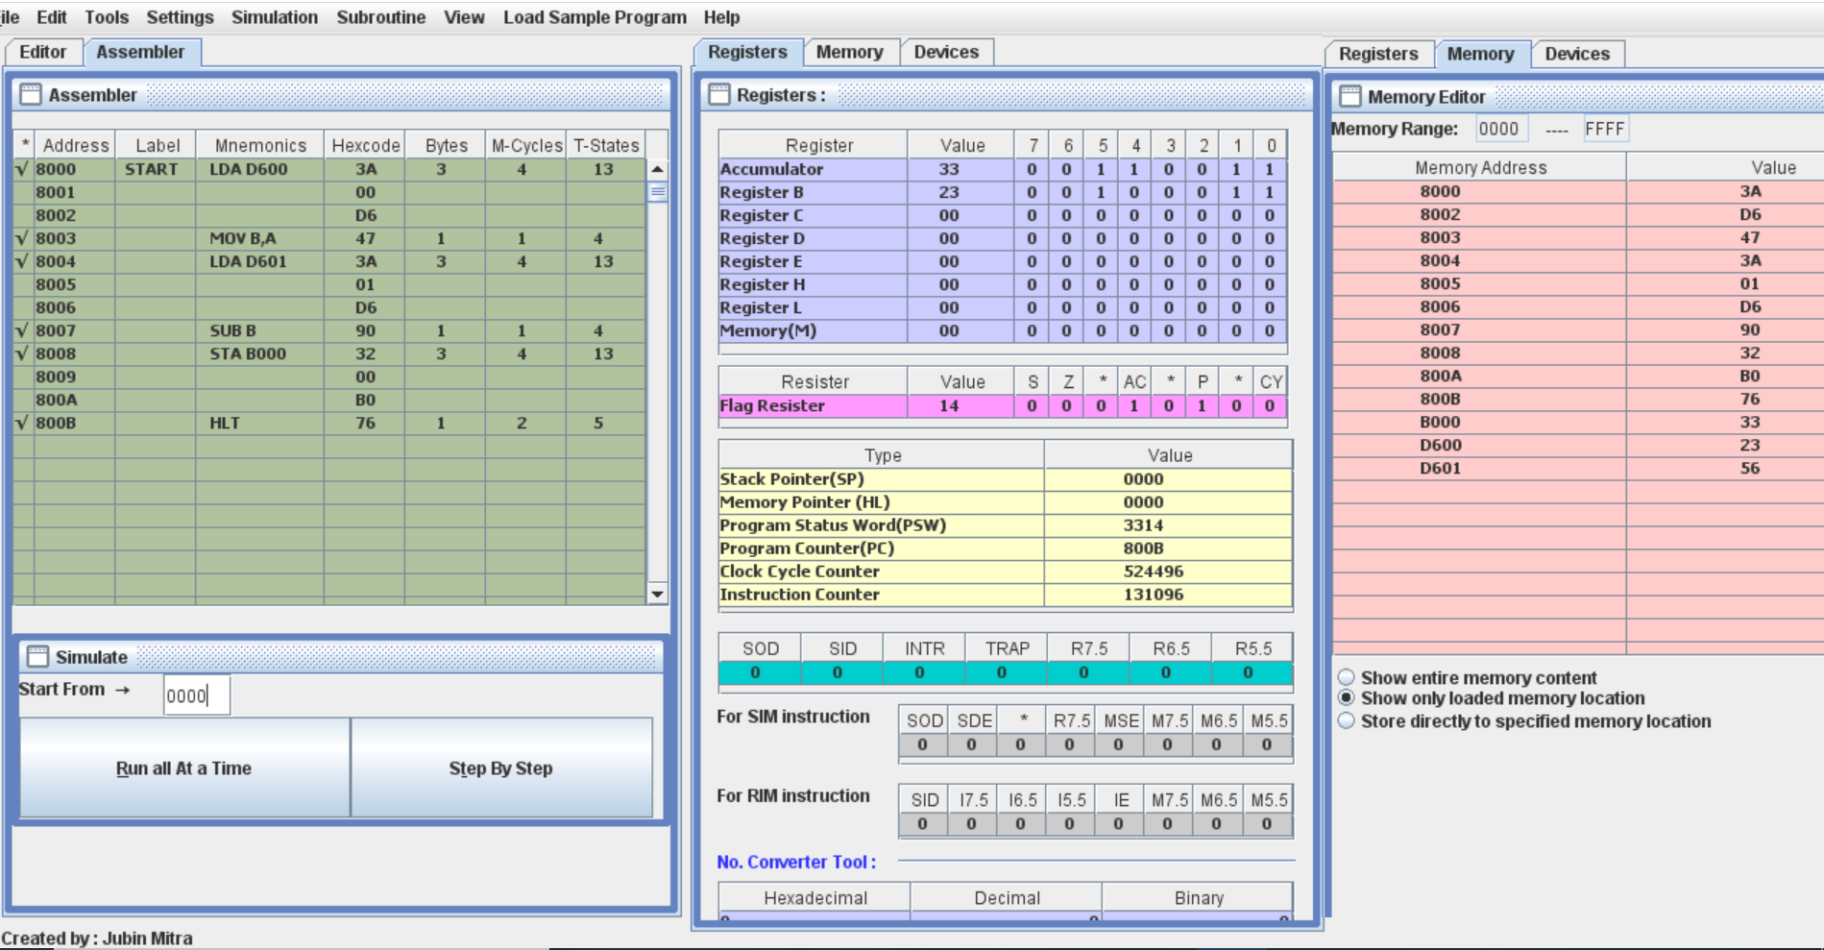Open the Subroutine menu
The image size is (1824, 950).
380,16
